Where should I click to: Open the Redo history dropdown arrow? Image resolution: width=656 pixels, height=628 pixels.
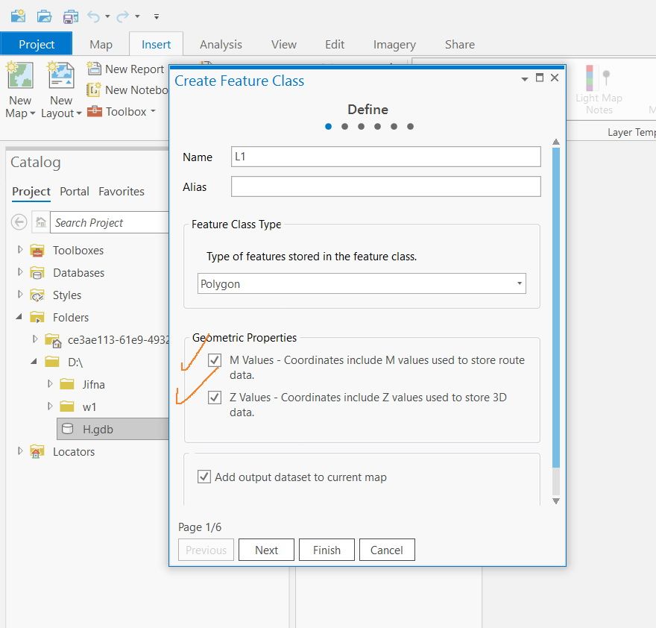137,16
